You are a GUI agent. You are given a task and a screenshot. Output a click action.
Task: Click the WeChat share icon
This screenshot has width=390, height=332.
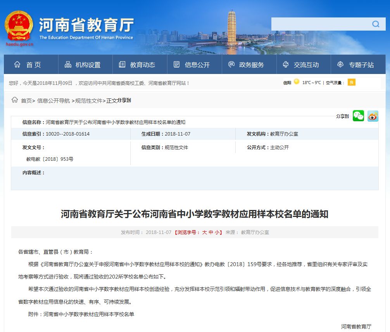click(x=358, y=116)
